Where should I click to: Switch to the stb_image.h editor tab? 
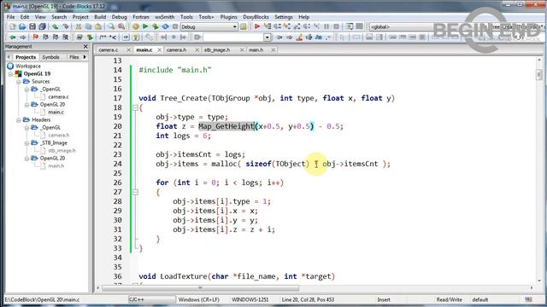pyautogui.click(x=217, y=49)
